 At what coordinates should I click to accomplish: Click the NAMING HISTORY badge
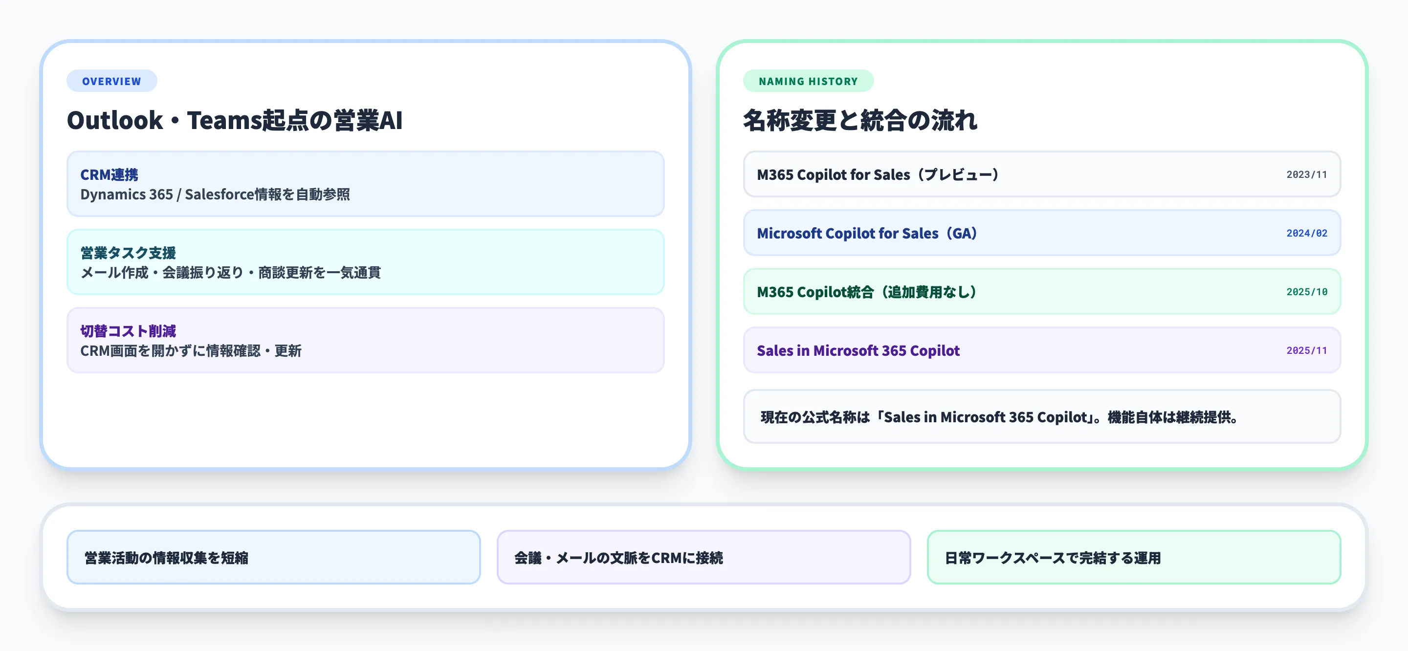click(x=808, y=81)
